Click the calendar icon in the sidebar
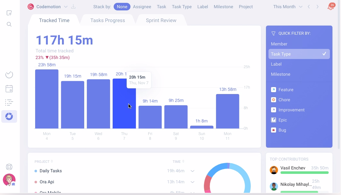The image size is (341, 195). point(9,89)
